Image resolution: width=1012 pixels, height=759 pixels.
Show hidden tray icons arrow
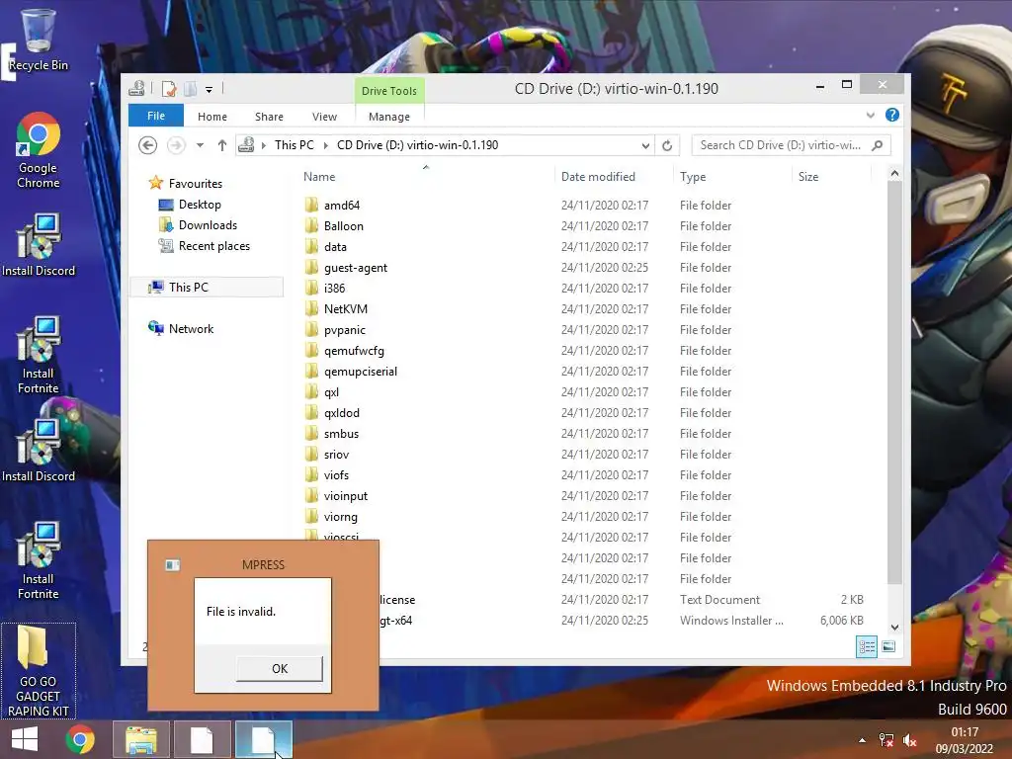click(862, 739)
